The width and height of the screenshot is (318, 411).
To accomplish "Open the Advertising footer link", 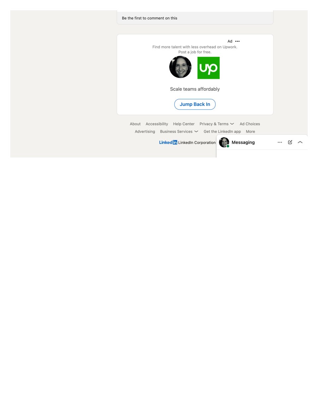I will [145, 131].
